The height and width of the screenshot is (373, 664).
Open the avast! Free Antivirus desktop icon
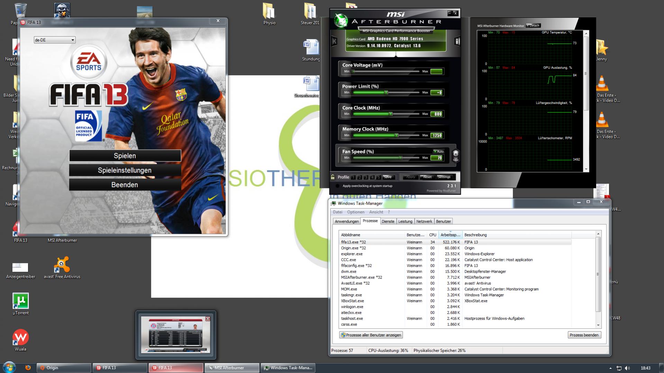(x=62, y=268)
